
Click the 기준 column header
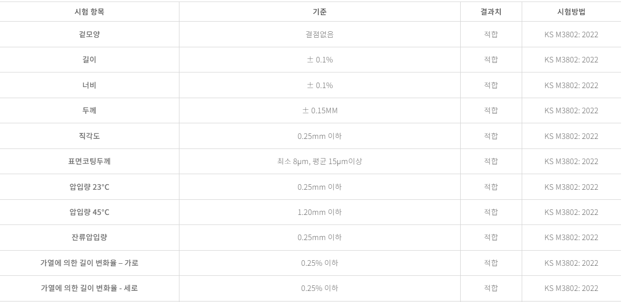[320, 12]
